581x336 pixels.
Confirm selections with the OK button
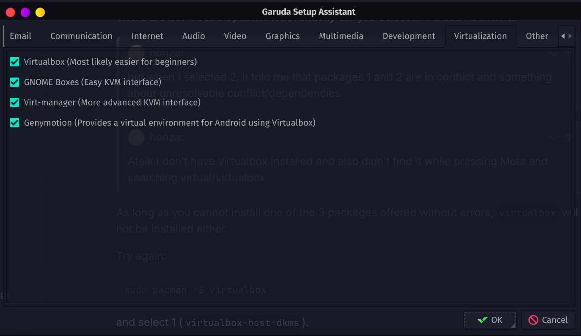pyautogui.click(x=490, y=320)
